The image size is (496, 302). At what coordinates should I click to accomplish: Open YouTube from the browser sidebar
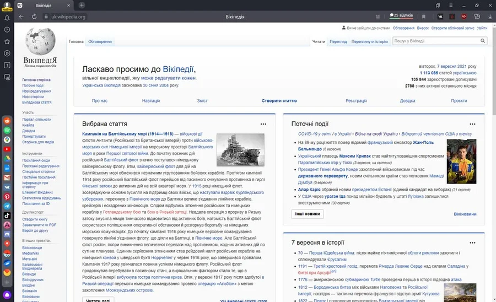[7, 149]
